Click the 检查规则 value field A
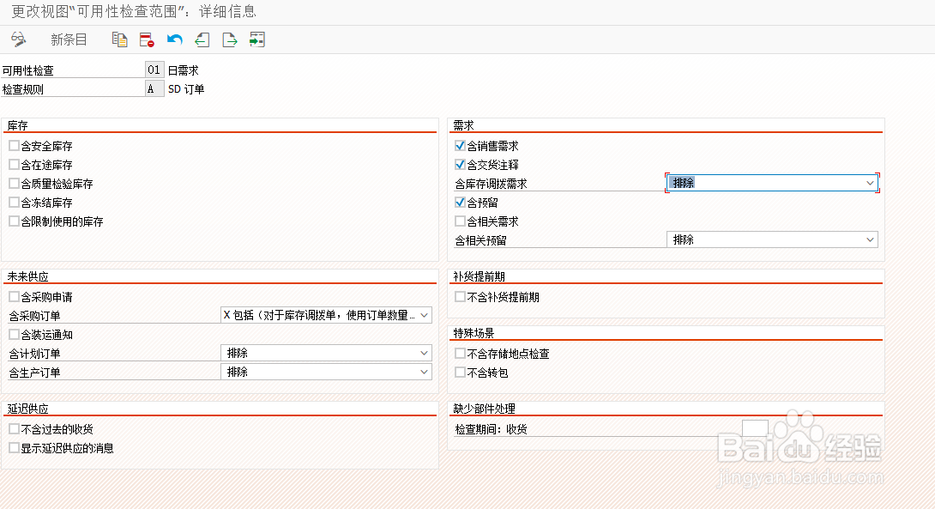Image resolution: width=935 pixels, height=509 pixels. pos(154,89)
